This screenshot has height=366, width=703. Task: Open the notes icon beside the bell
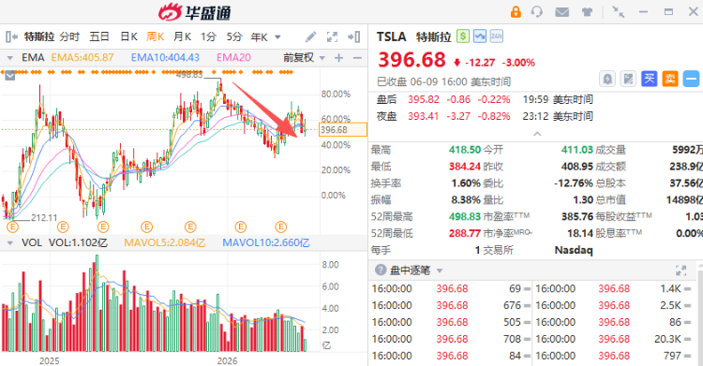[628, 80]
